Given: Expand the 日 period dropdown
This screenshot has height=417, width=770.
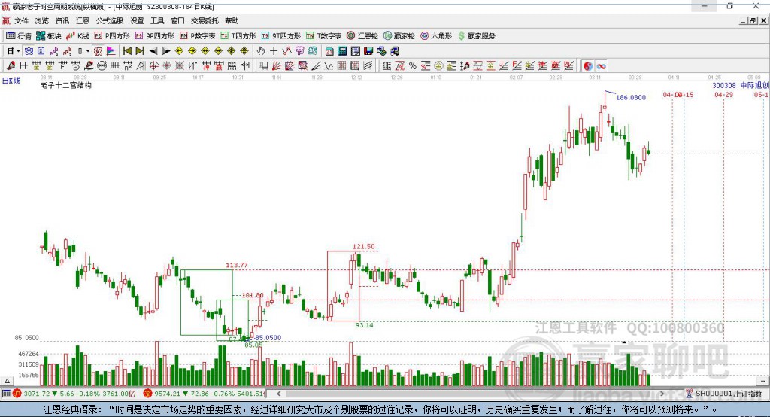Looking at the screenshot, I should tap(18, 51).
